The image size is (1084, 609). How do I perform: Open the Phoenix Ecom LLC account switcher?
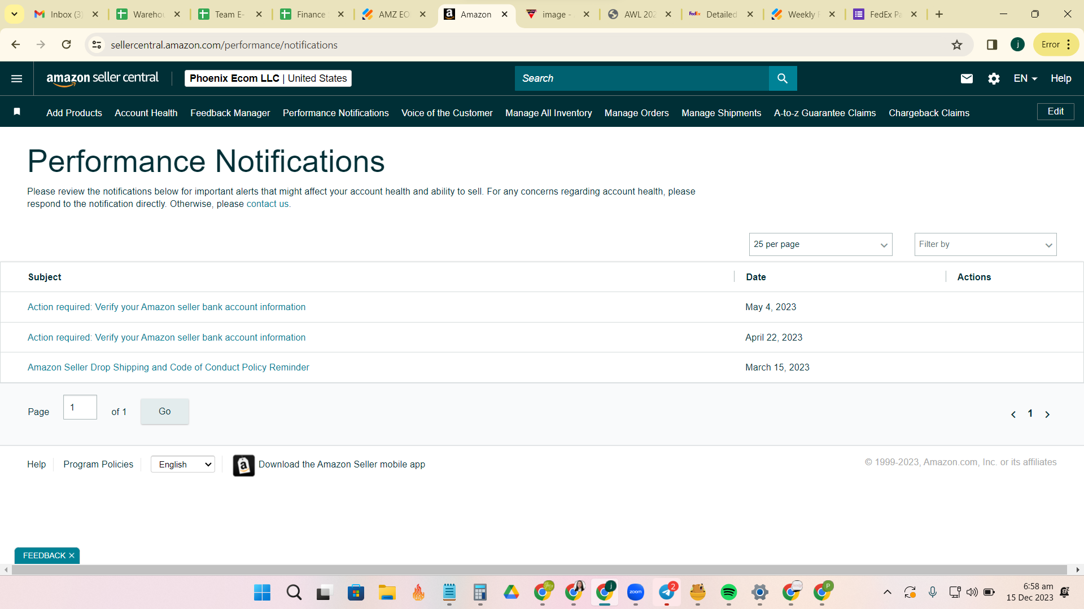268,78
